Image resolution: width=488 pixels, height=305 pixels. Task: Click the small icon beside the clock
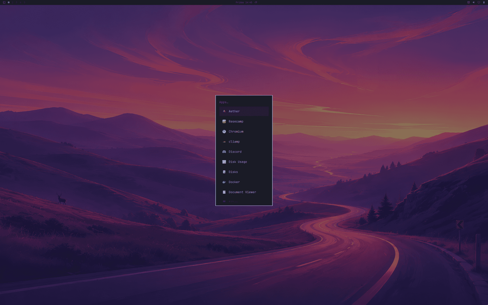tap(256, 2)
